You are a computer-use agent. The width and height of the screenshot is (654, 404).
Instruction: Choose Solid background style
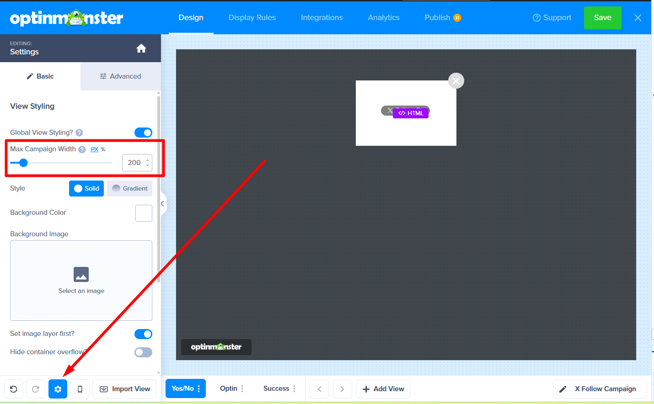(86, 188)
